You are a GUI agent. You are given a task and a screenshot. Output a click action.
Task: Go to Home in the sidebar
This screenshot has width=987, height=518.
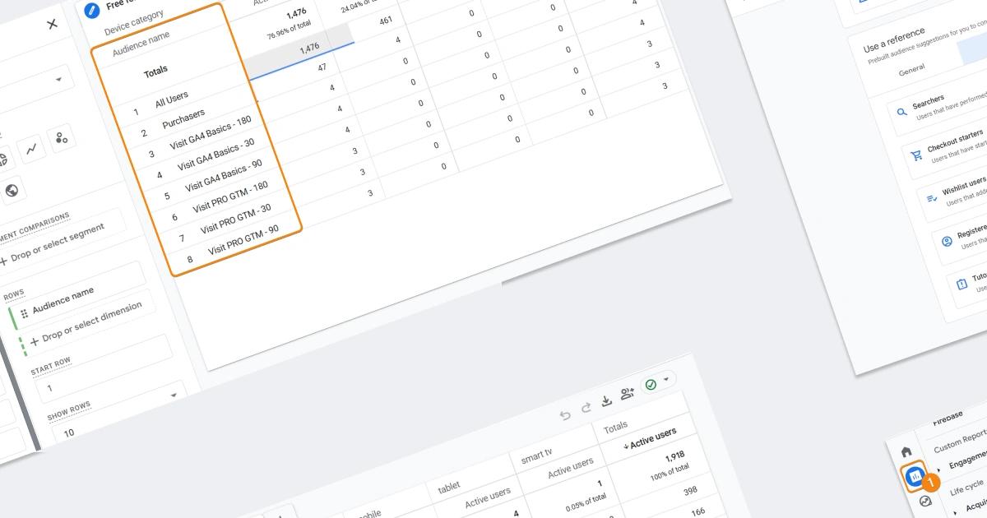click(x=906, y=452)
